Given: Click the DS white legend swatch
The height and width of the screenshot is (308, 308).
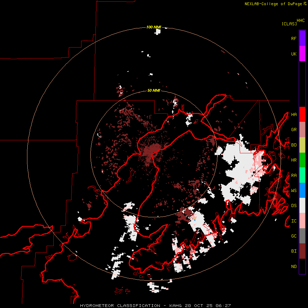Looking at the screenshot, I should pyautogui.click(x=302, y=205).
